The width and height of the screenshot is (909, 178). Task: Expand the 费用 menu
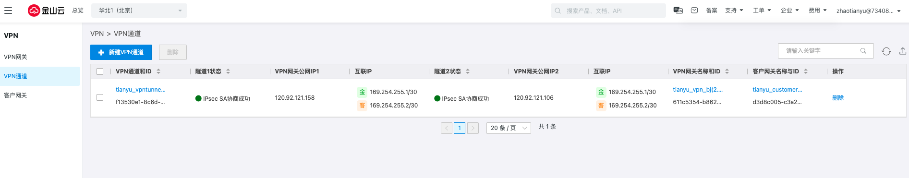click(x=817, y=11)
